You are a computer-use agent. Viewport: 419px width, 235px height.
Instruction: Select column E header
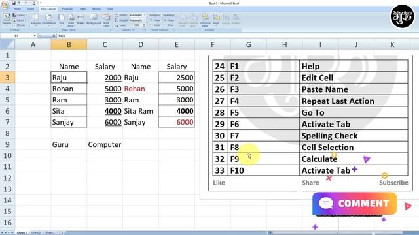[176, 44]
